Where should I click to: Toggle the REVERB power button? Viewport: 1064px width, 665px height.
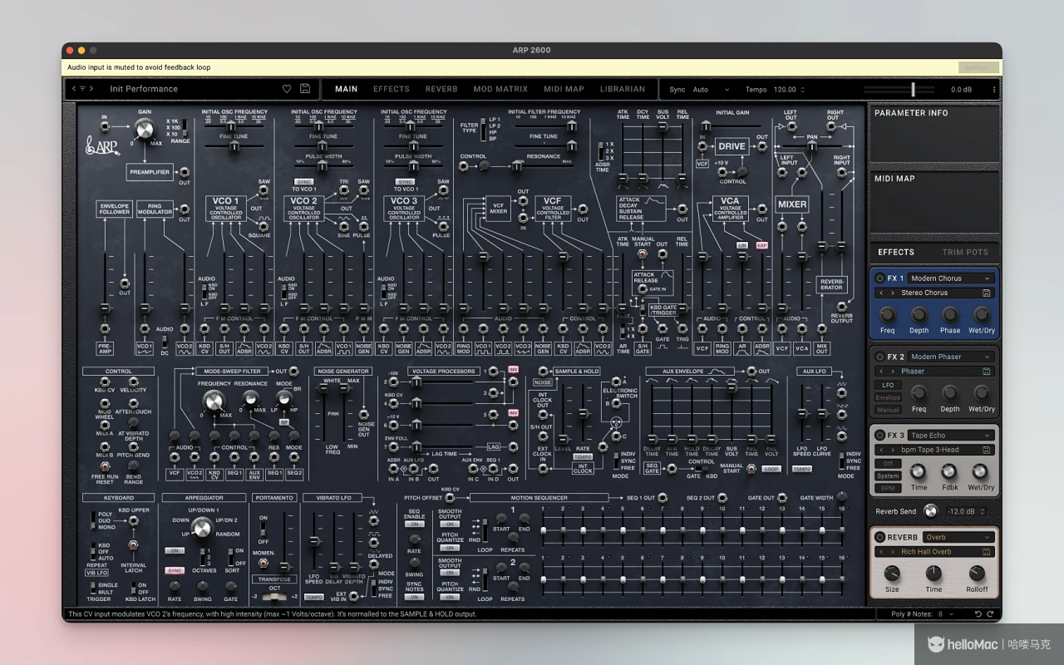(x=879, y=537)
